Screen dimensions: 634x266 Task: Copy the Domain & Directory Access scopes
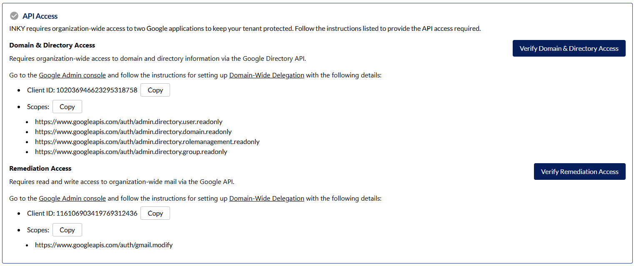[67, 107]
